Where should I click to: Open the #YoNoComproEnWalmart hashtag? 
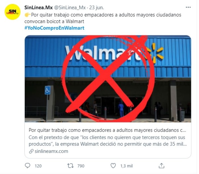(x=54, y=28)
